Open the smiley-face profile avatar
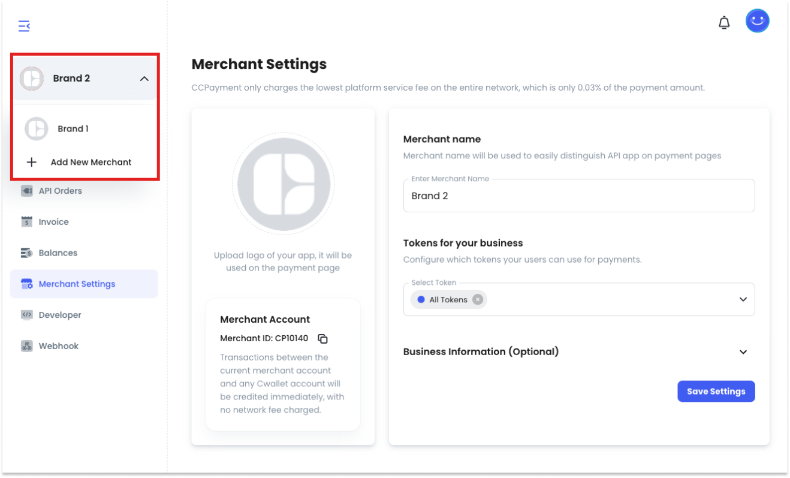Viewport: 790px width, 478px height. 758,21
